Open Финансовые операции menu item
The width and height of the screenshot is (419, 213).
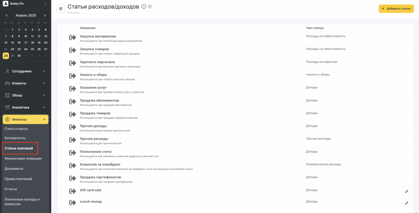(23, 158)
